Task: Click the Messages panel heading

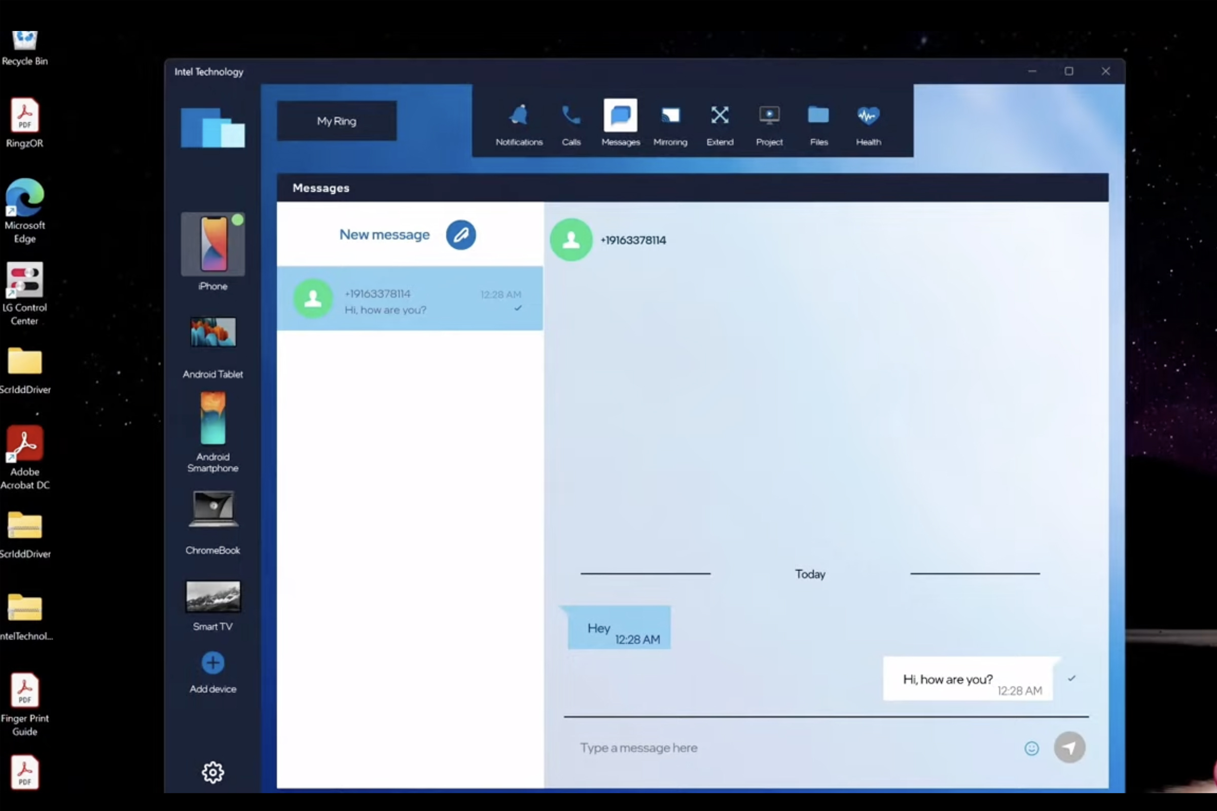Action: coord(321,188)
